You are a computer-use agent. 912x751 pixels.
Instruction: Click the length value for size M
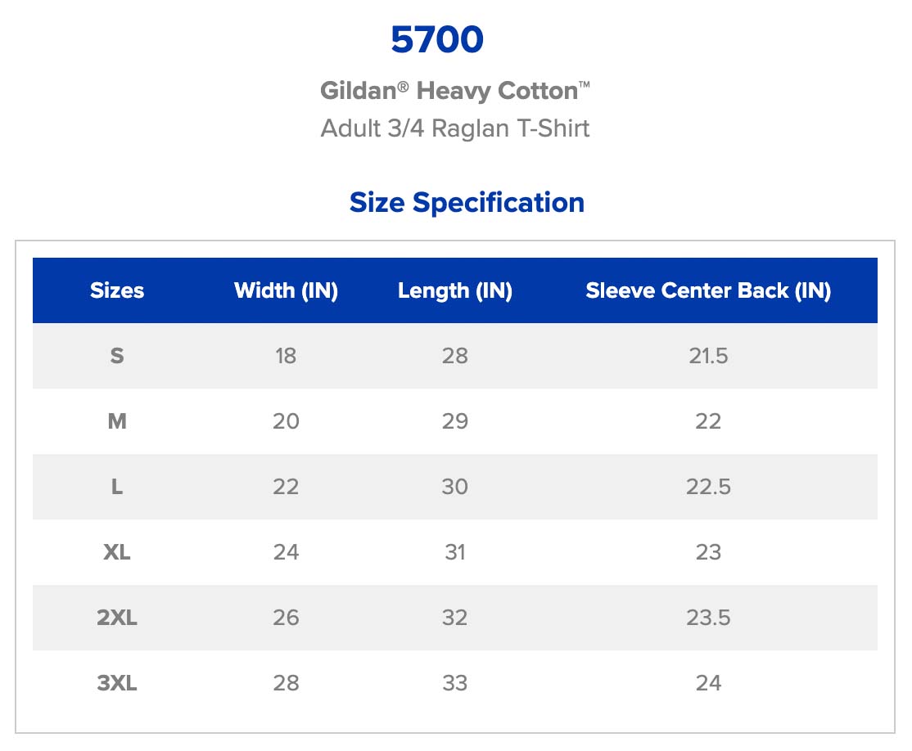455,421
